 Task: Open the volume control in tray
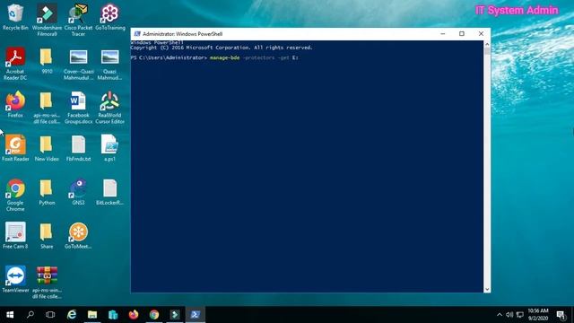[509, 315]
